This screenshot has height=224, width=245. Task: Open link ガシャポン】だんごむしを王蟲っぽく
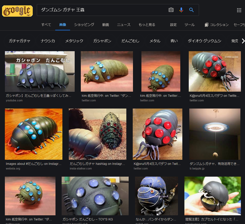coord(38,96)
